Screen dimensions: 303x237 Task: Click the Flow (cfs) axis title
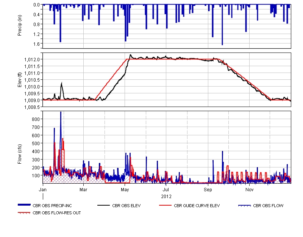[20, 154]
